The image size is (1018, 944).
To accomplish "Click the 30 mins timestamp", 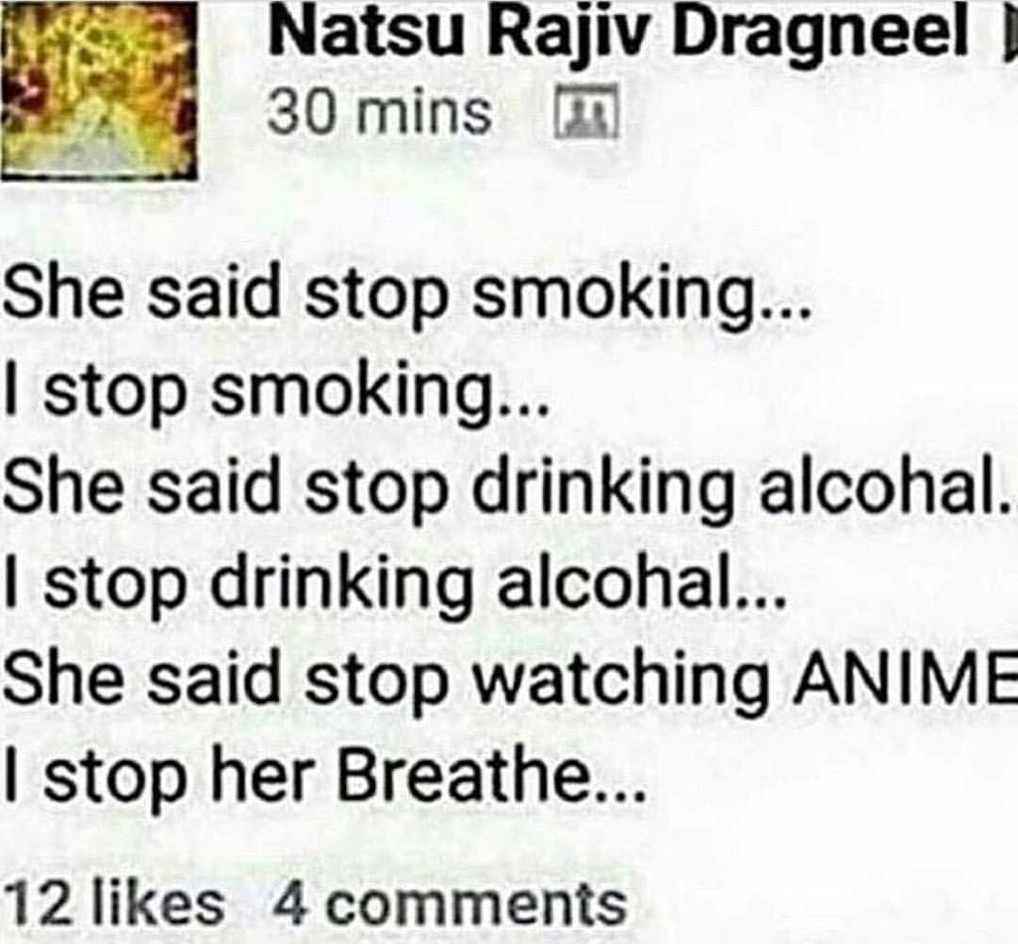I will 379,113.
